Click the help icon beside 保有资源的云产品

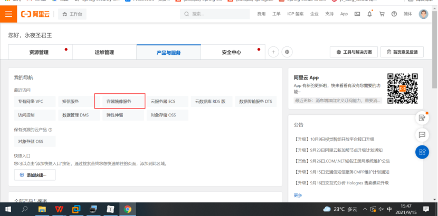(x=50, y=130)
